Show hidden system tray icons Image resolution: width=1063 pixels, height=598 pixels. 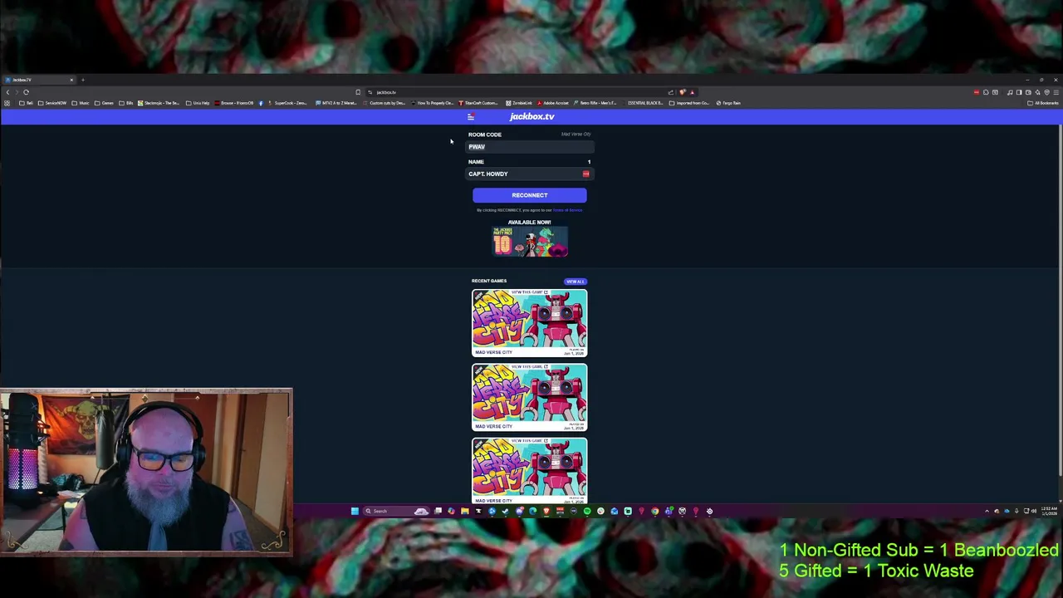pyautogui.click(x=987, y=511)
